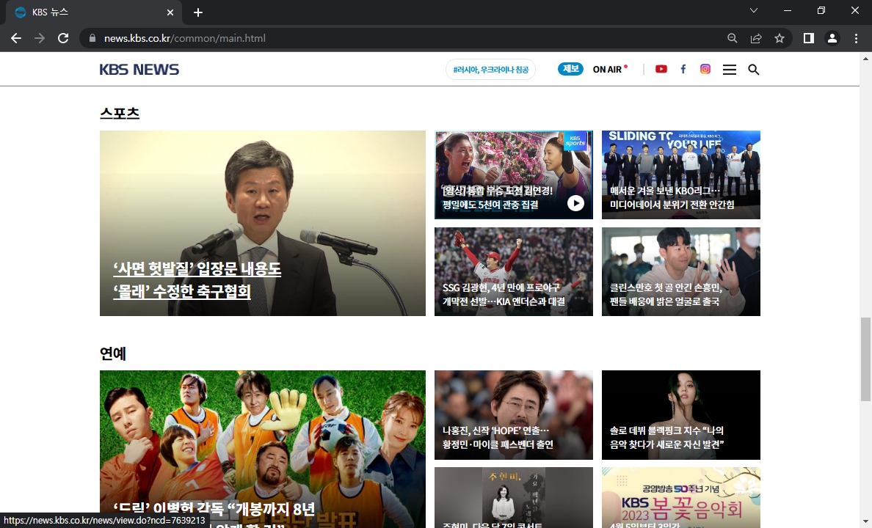This screenshot has width=872, height=528.
Task: Open the SSG 김광현 개막전 선발 article
Action: click(x=513, y=272)
